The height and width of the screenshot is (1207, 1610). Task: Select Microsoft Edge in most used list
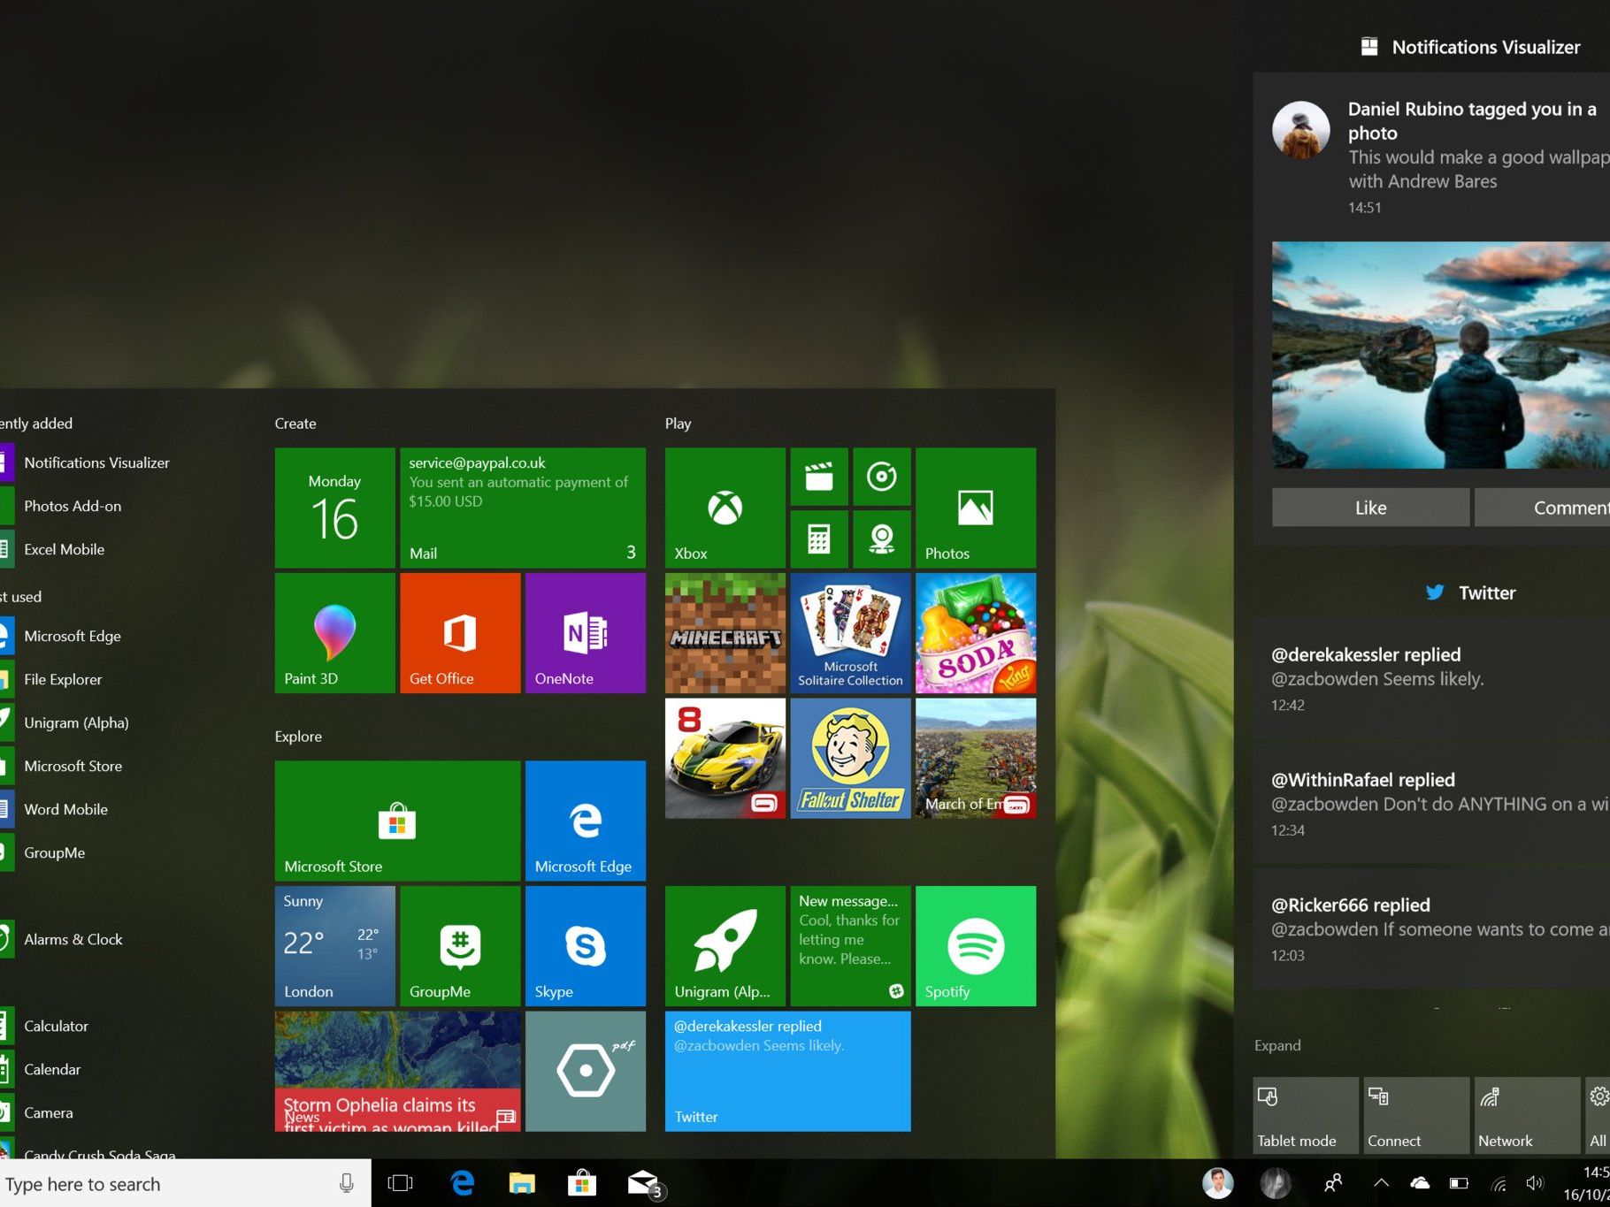(x=73, y=636)
